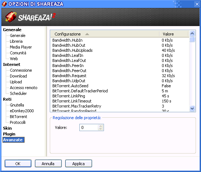The height and width of the screenshot is (172, 201).
Task: Cancel changes with the Annulla button
Action: (48, 164)
